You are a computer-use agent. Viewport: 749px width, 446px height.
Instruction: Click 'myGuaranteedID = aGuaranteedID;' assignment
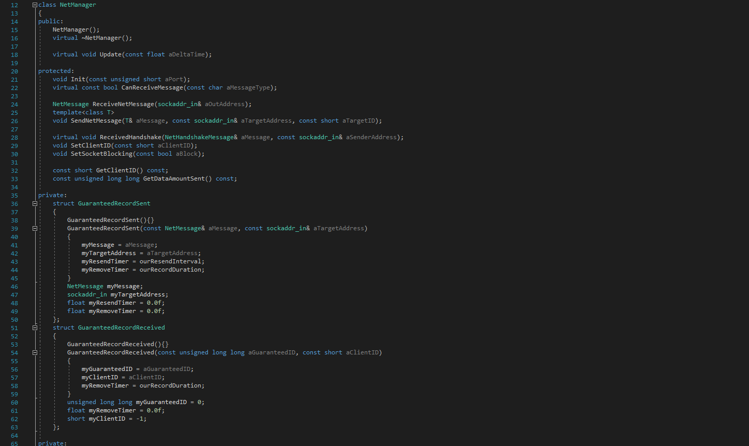tap(138, 369)
